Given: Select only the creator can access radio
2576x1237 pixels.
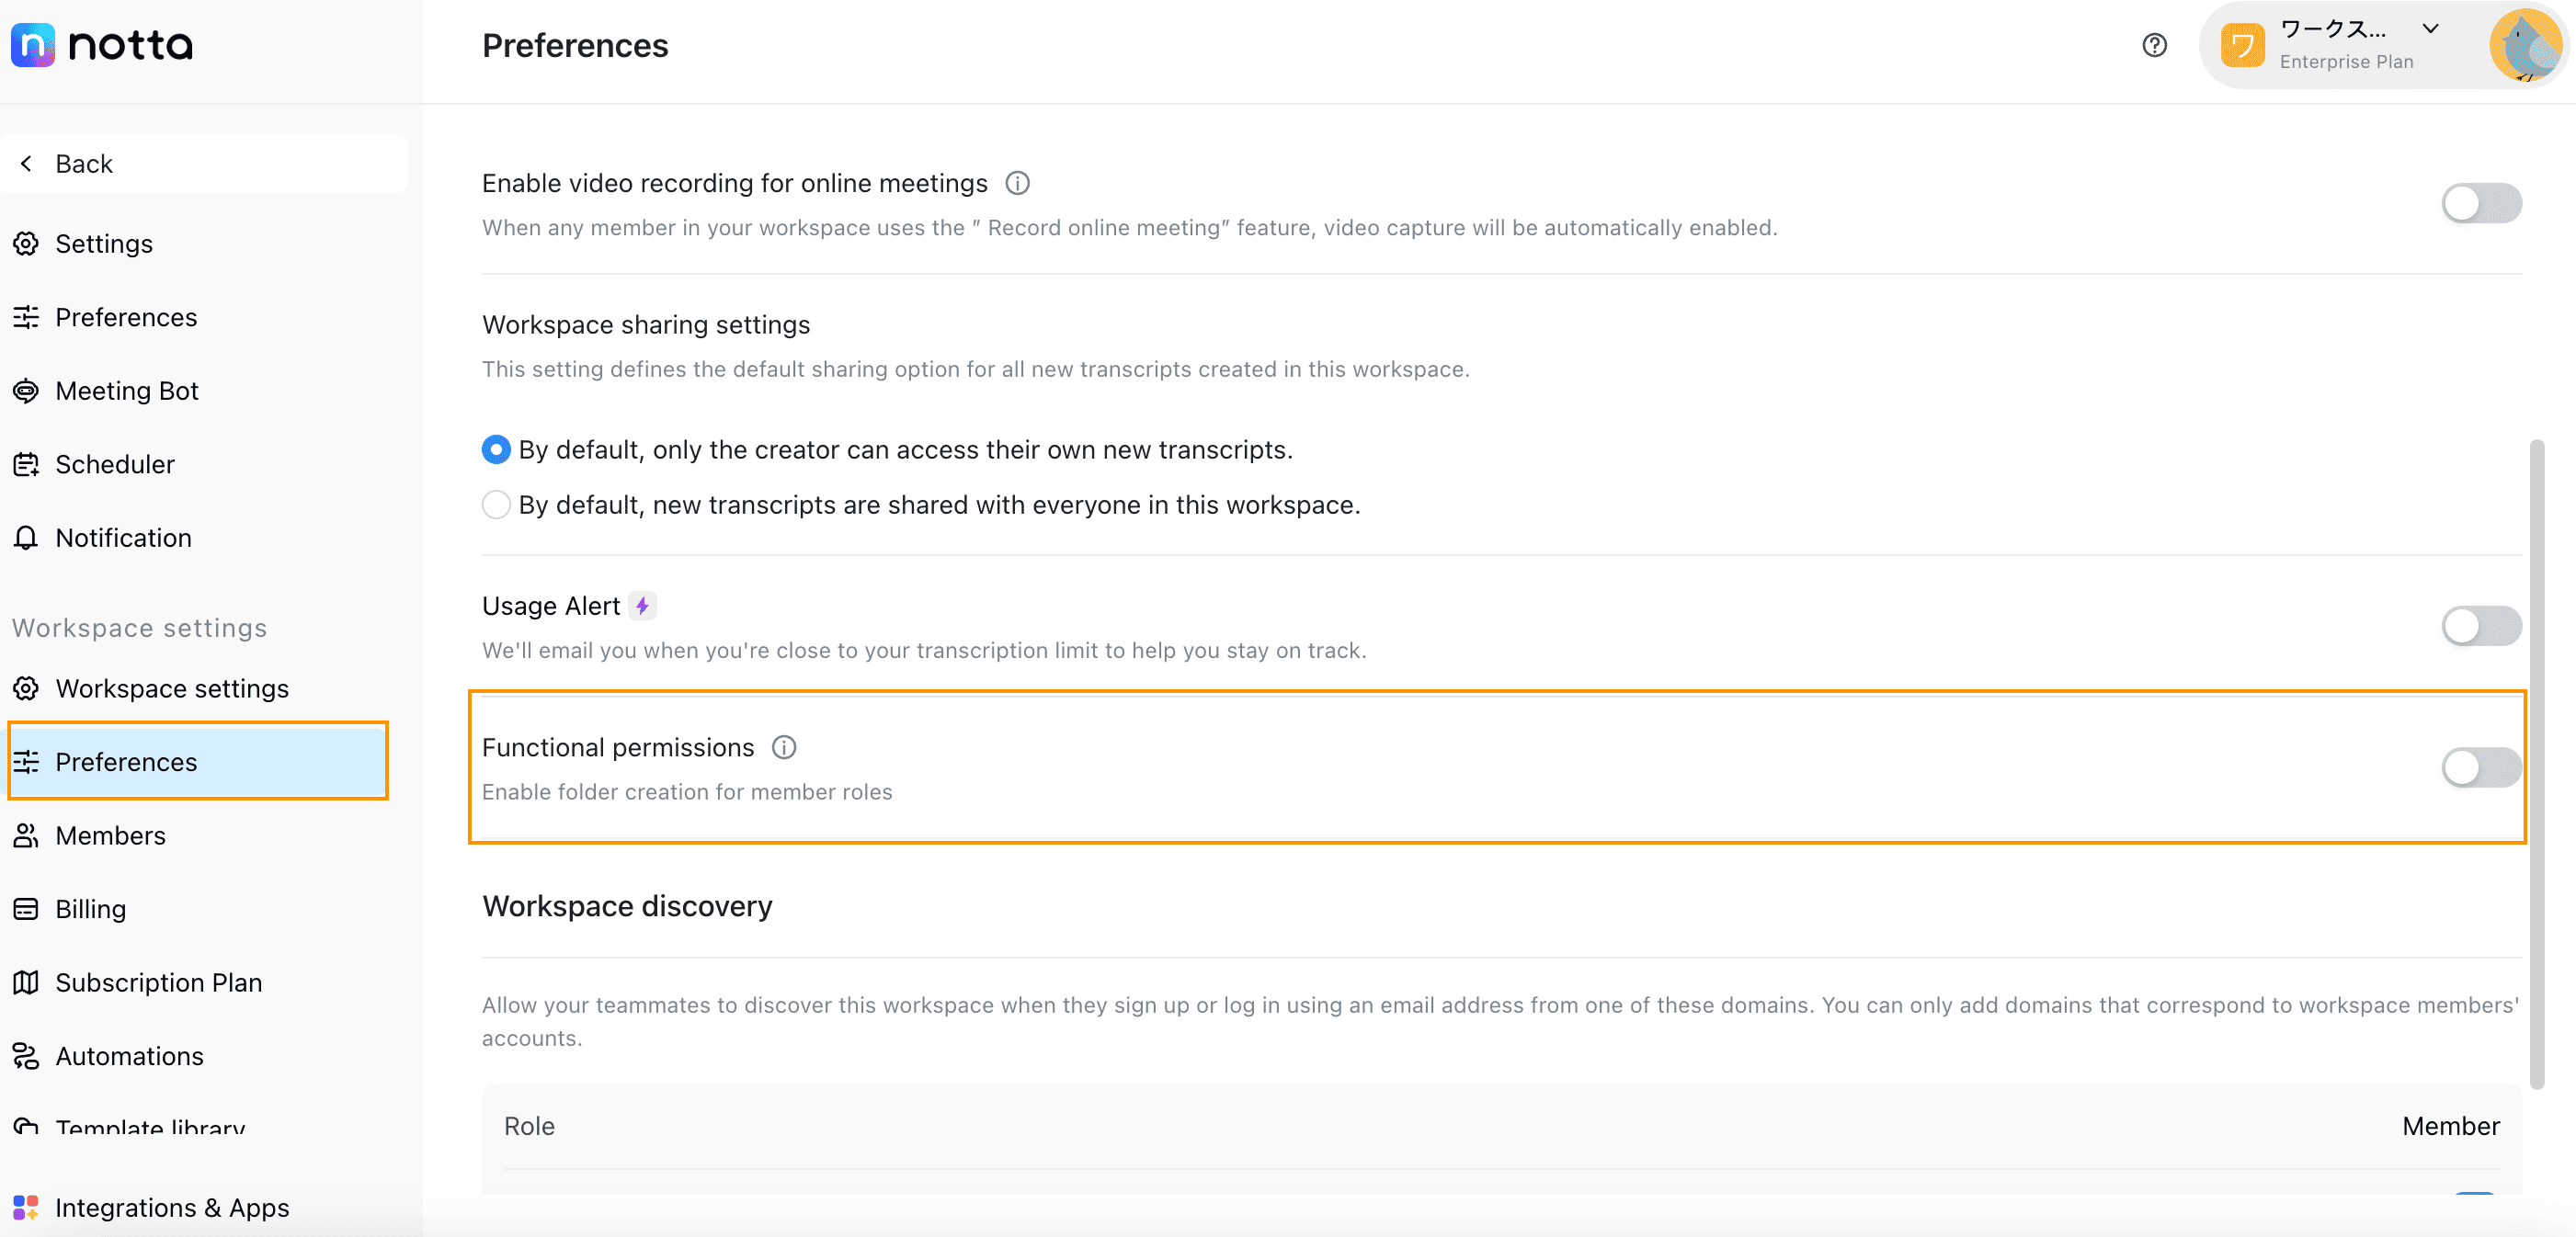Looking at the screenshot, I should 496,450.
